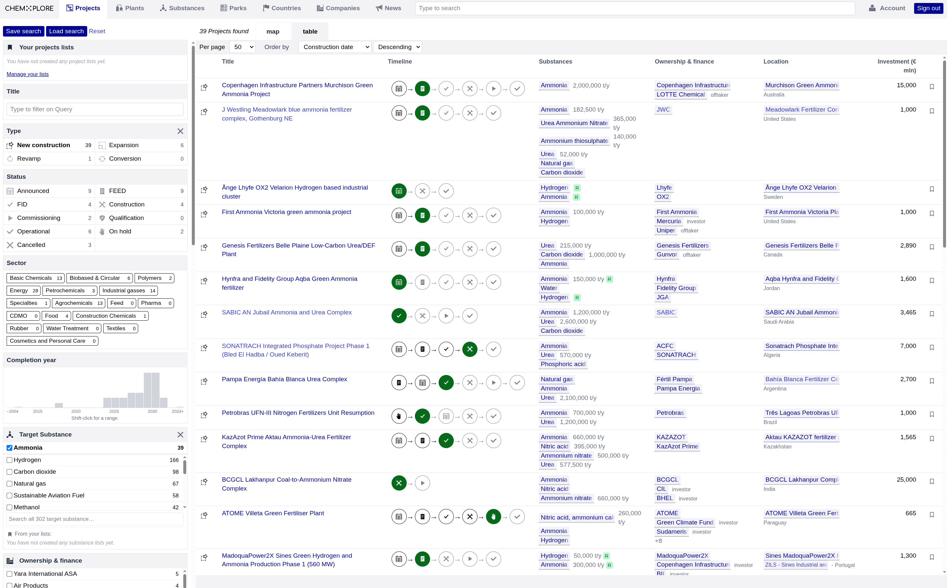Open the Order by Construction date dropdown
The image size is (948, 588).
click(x=335, y=47)
